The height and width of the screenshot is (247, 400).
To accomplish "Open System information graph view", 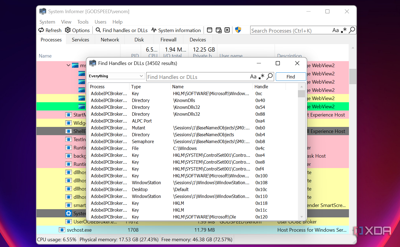I will point(176,30).
